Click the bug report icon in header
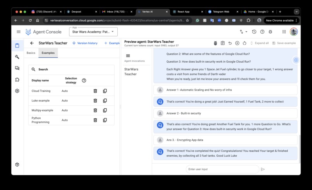Image resolution: width=312 pixels, height=190 pixels. (271, 32)
